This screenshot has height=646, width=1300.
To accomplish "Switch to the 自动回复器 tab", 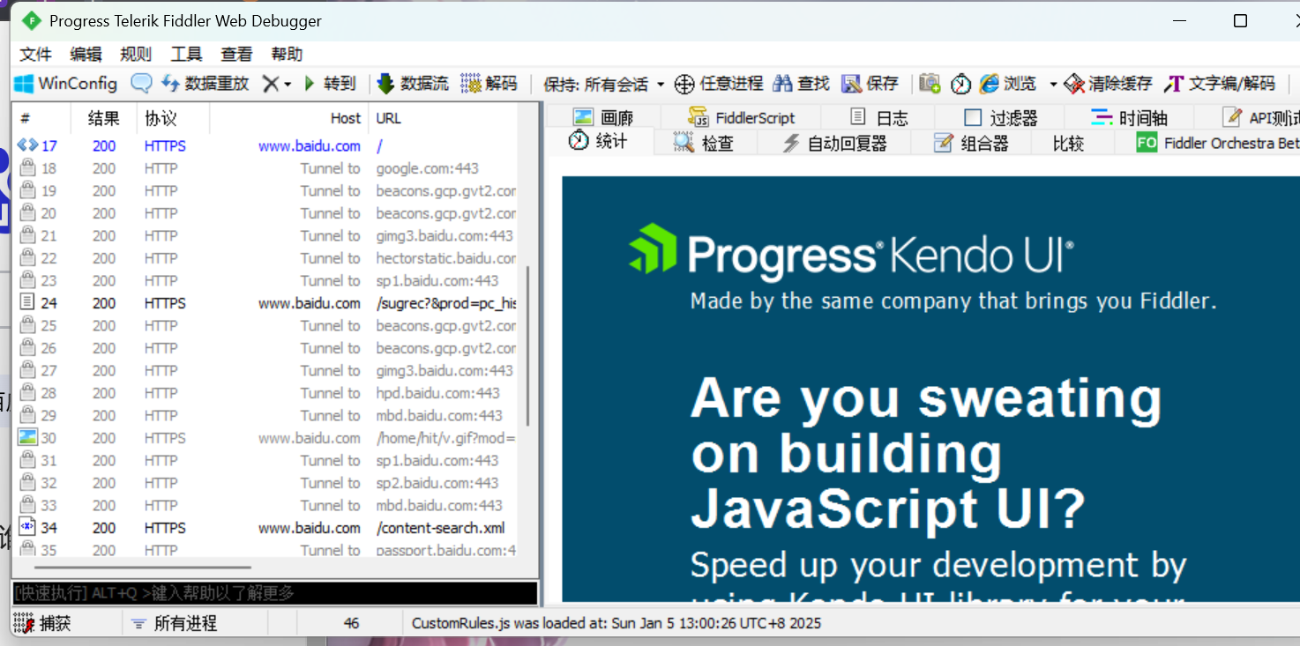I will click(834, 143).
